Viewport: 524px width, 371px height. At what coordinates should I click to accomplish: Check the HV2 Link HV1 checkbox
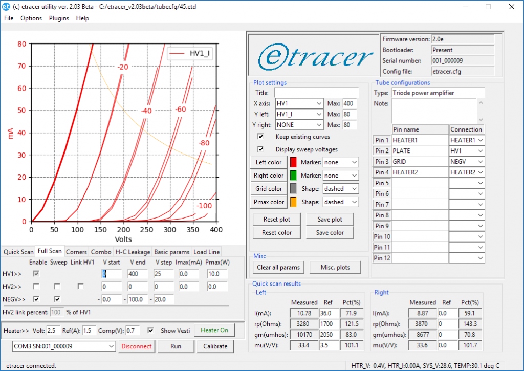(80, 287)
